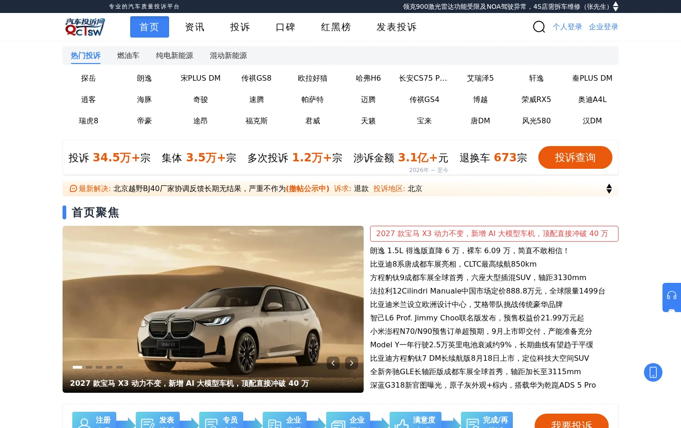
Task: Open the 首页 nav tab
Action: tap(150, 27)
